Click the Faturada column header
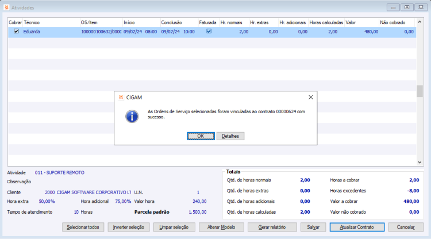The height and width of the screenshot is (239, 431). tap(208, 22)
